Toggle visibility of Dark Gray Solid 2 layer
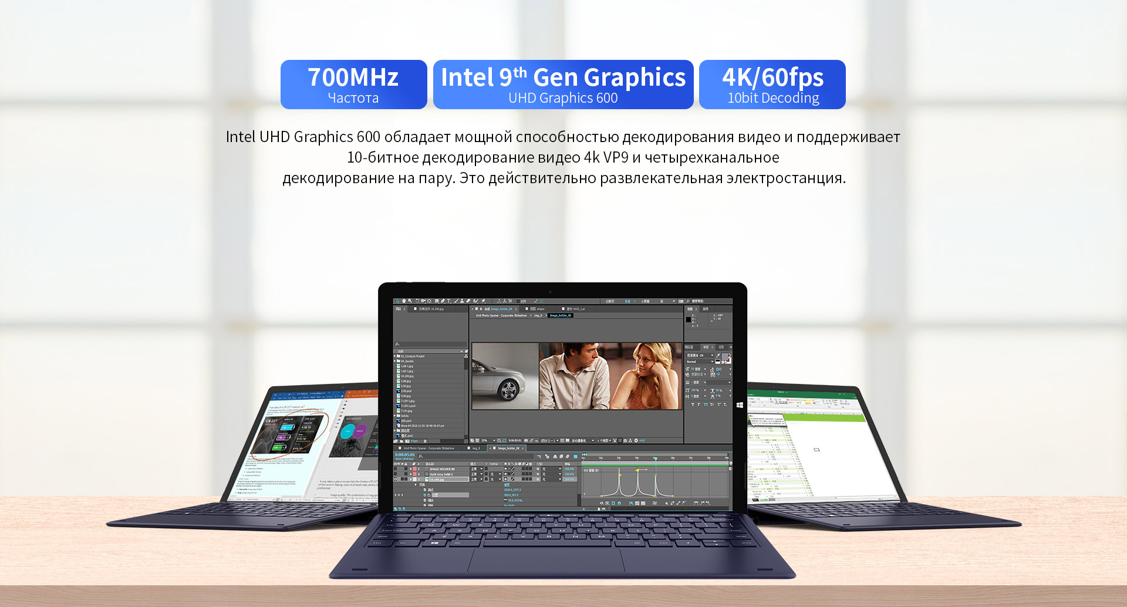The height and width of the screenshot is (607, 1127). pos(395,474)
